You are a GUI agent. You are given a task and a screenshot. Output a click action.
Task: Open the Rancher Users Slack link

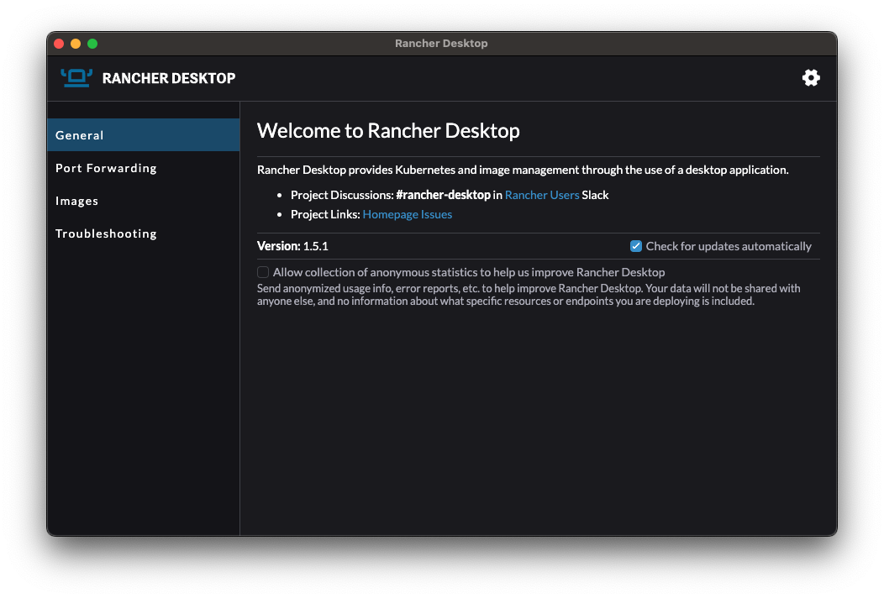click(541, 194)
